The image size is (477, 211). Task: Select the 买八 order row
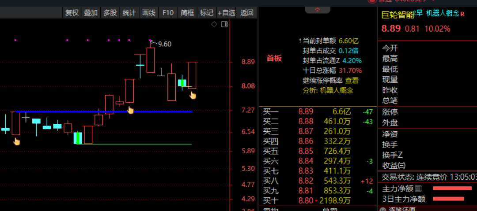point(318,181)
